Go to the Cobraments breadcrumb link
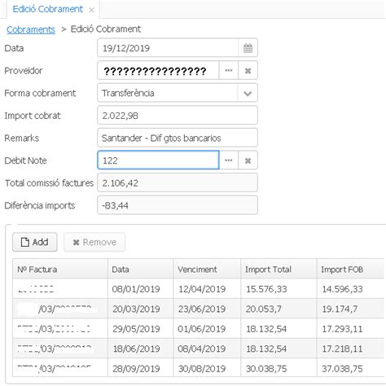The height and width of the screenshot is (386, 386). (x=31, y=29)
